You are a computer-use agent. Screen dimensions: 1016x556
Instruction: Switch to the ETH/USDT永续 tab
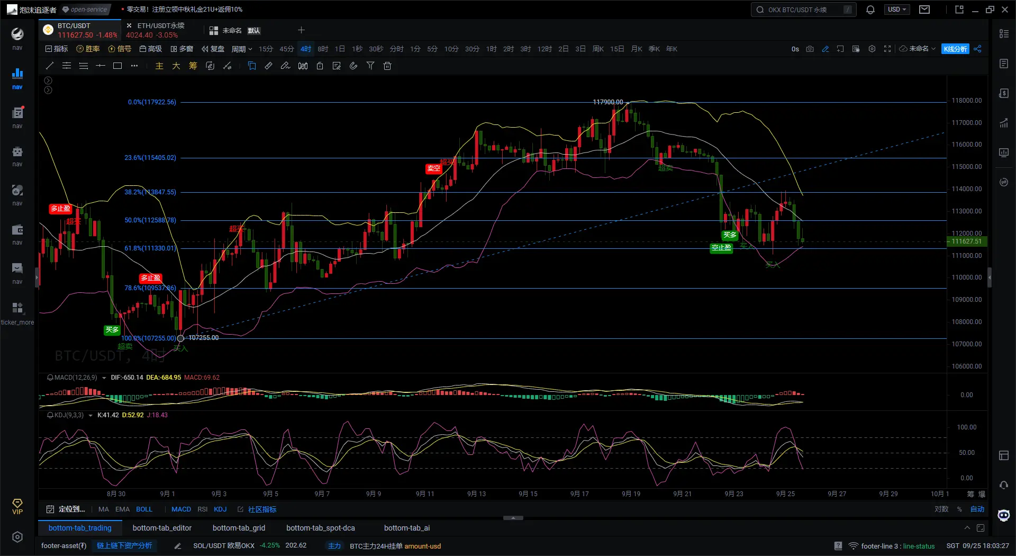[160, 30]
